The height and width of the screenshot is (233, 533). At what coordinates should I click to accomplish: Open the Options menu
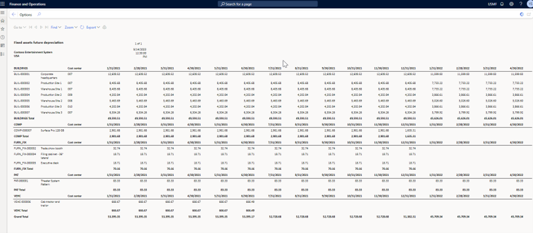point(26,15)
